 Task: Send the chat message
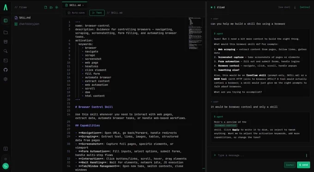tap(303, 165)
